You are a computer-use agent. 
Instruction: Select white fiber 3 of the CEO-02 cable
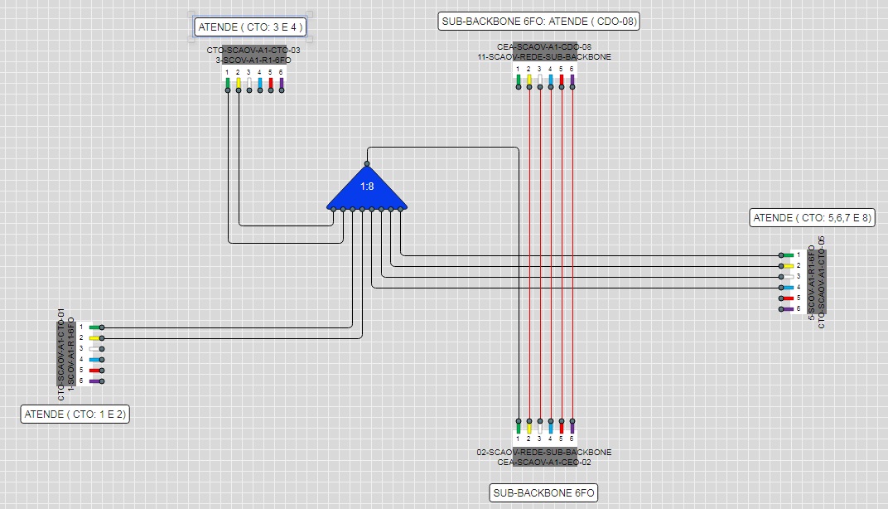[x=540, y=429]
